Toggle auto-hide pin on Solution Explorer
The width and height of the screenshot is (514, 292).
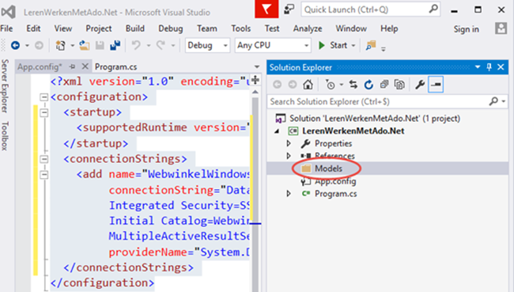point(489,67)
